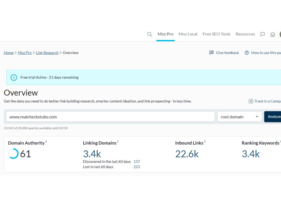Click the plus icon beside Track in a Campaign
Image resolution: width=281 pixels, height=211 pixels.
coord(251,101)
